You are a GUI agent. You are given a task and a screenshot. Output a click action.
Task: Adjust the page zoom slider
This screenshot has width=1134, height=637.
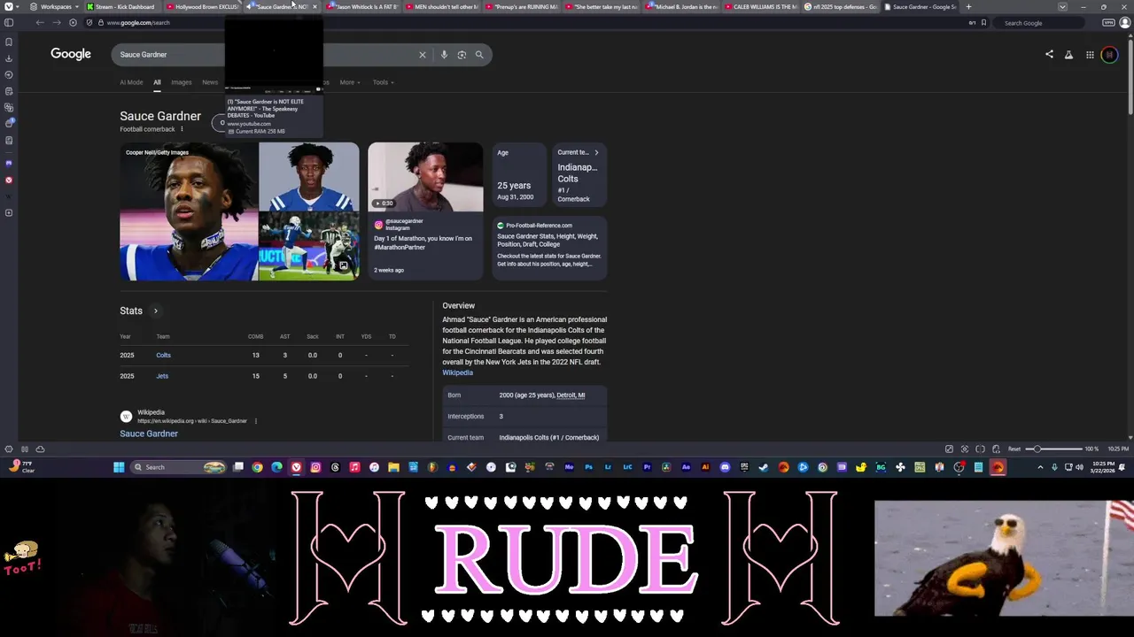click(1054, 449)
